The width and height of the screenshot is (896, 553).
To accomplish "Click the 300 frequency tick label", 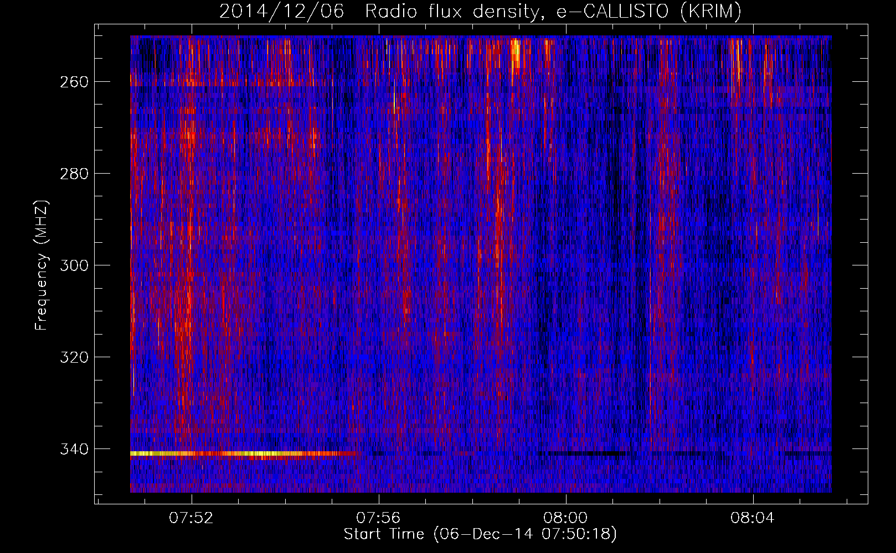I will [74, 265].
